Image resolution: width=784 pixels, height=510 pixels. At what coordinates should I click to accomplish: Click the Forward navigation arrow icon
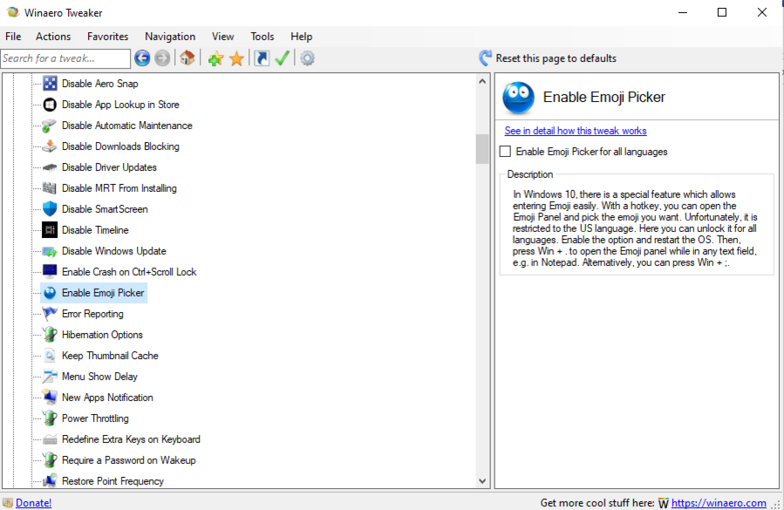[162, 58]
